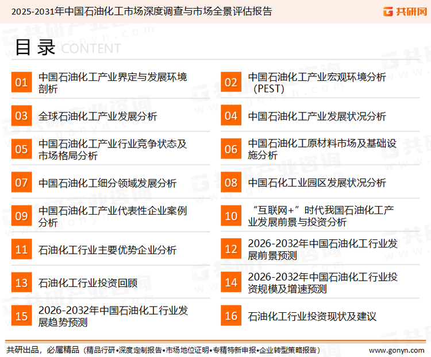Click the orange 11 number box
The image size is (431, 357).
click(x=21, y=249)
